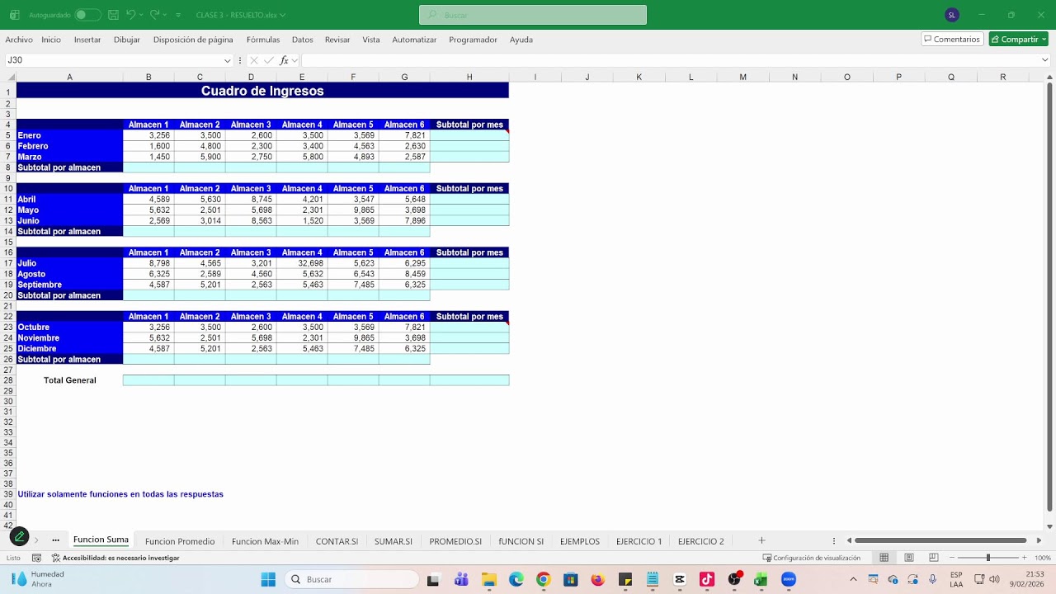Switch to the PROMEDIO.SI sheet tab
The width and height of the screenshot is (1056, 594).
455,541
